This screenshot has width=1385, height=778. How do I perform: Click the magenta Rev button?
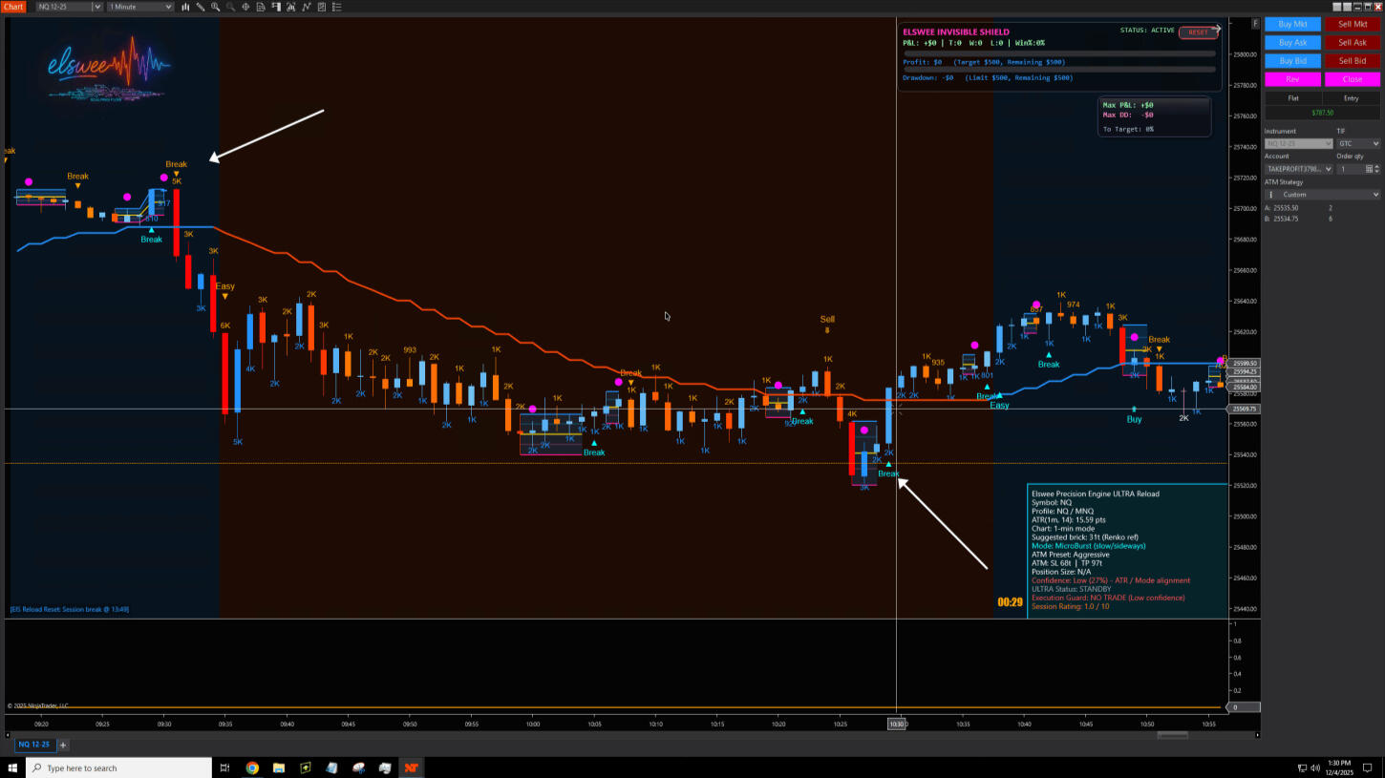coord(1292,79)
